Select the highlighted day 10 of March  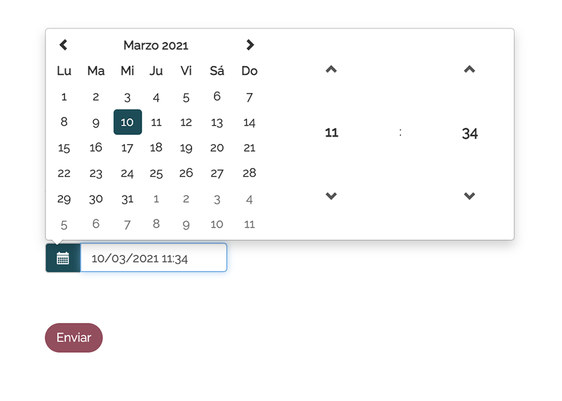(x=128, y=122)
